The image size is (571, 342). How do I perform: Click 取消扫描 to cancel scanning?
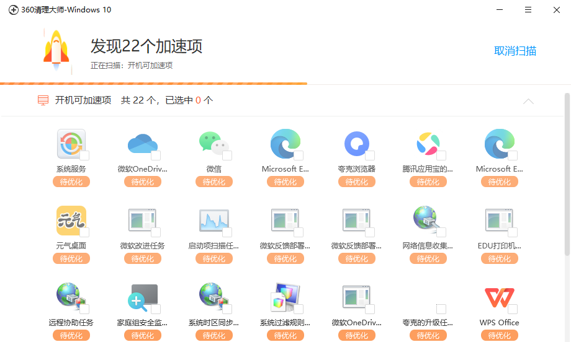(x=515, y=51)
